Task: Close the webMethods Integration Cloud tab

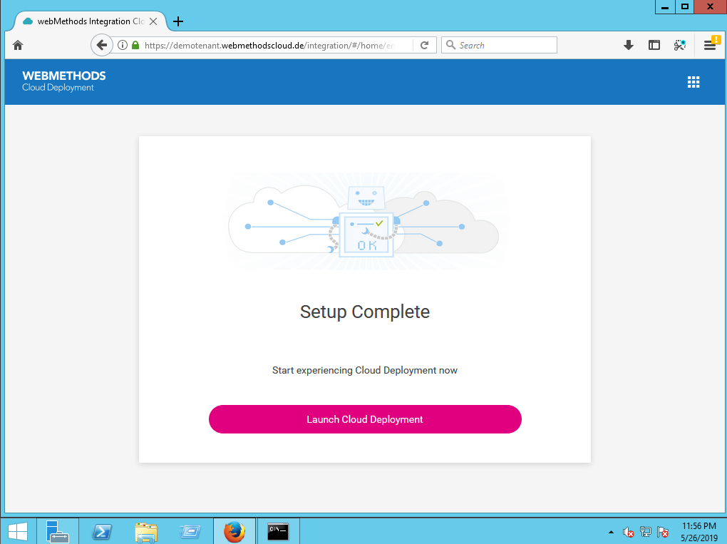Action: (x=153, y=21)
